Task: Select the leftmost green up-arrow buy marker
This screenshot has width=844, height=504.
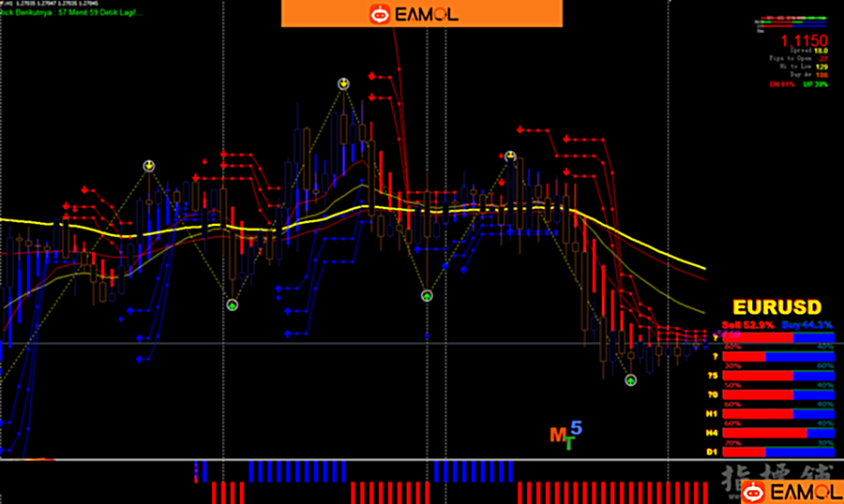Action: pos(232,304)
